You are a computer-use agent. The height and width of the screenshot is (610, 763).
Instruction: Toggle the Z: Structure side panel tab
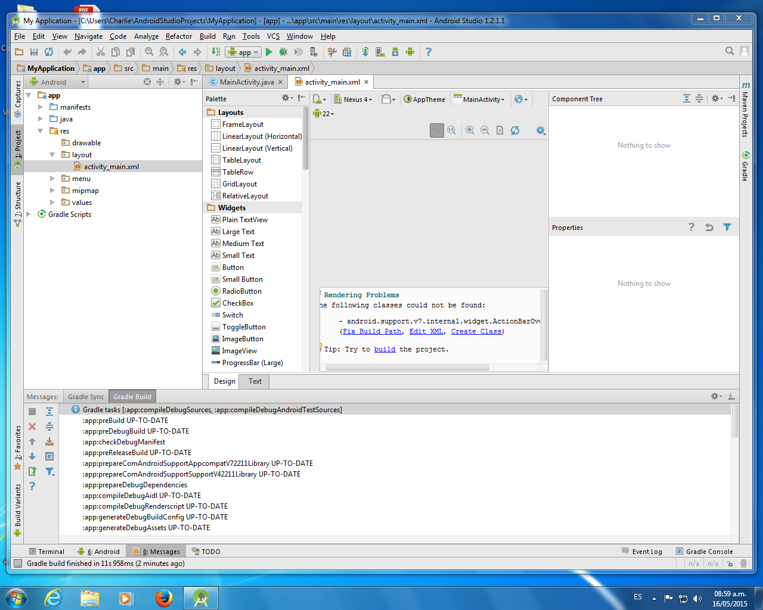18,204
